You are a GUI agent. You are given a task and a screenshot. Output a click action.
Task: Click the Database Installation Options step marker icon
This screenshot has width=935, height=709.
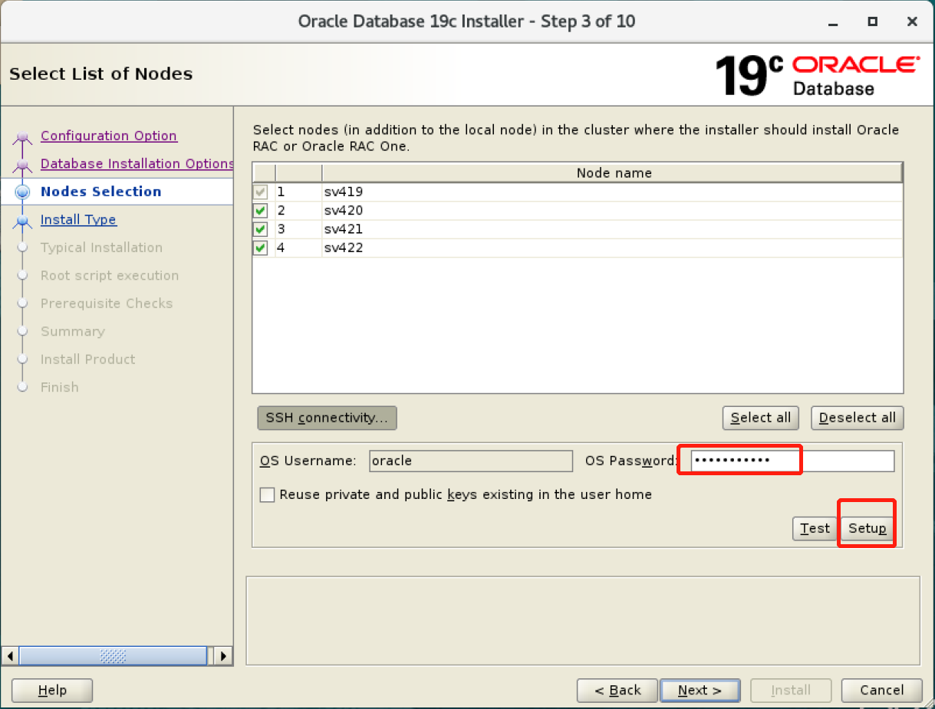coord(23,166)
